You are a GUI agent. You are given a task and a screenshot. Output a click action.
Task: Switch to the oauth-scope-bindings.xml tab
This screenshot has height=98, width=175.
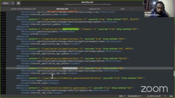pyautogui.click(x=23, y=9)
